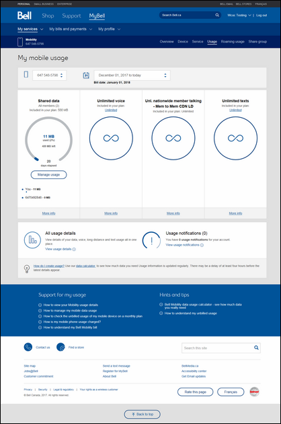
Task: Open the billing period date dropdown
Action: (x=132, y=75)
